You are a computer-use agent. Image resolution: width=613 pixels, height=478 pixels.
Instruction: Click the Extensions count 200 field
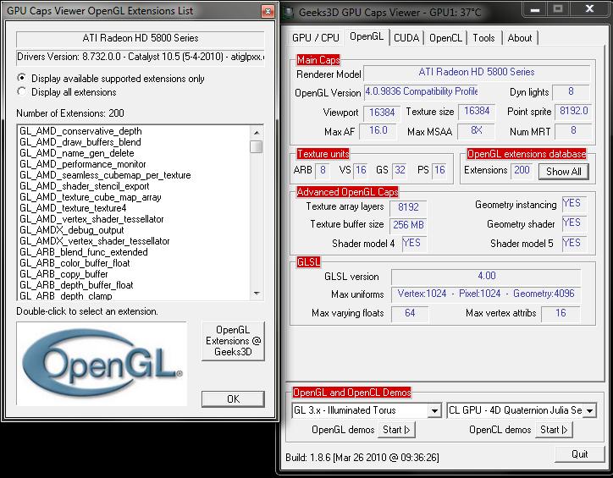pos(522,170)
